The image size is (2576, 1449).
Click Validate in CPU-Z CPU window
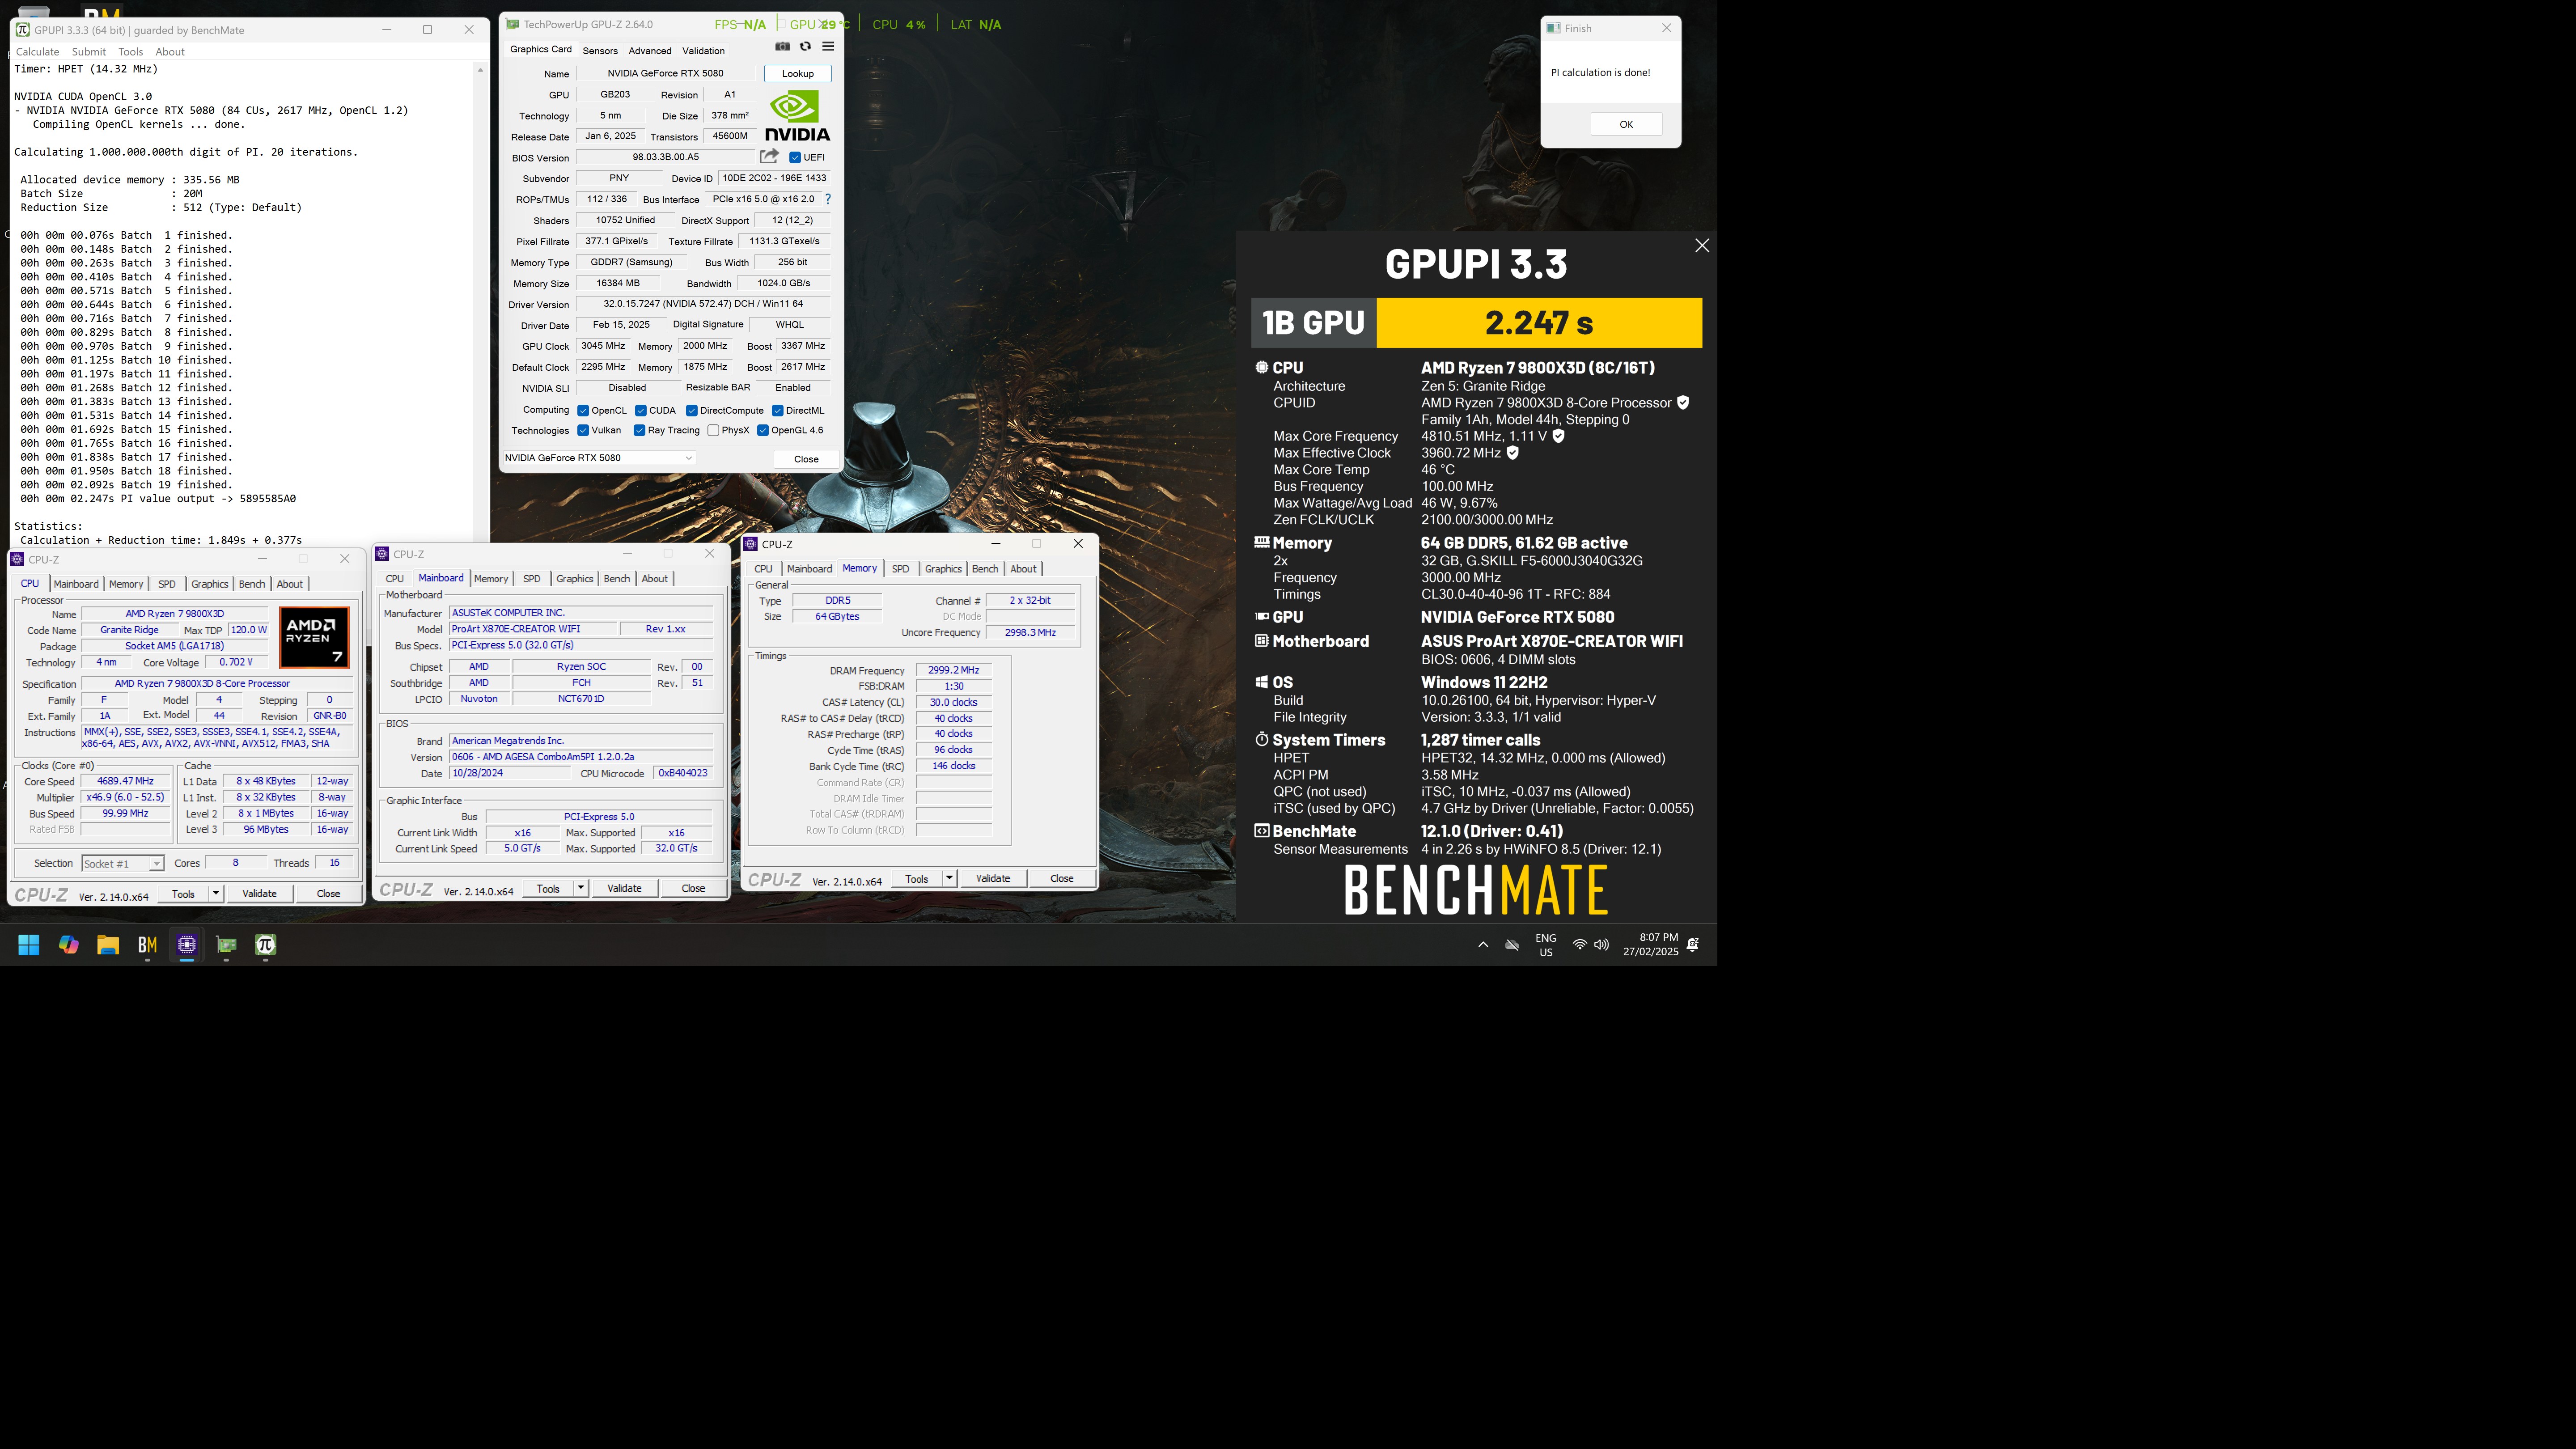(259, 893)
